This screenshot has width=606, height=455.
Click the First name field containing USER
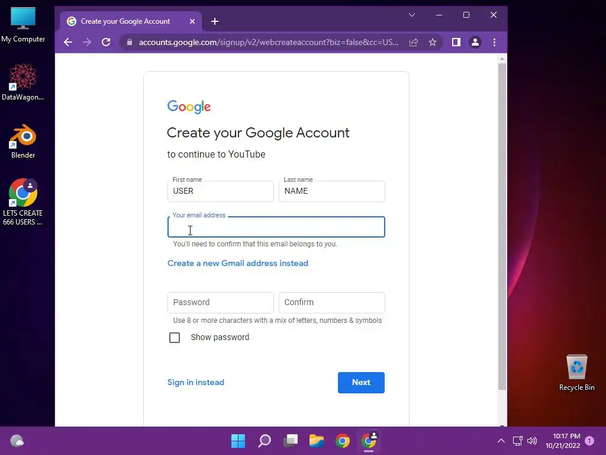pyautogui.click(x=221, y=191)
